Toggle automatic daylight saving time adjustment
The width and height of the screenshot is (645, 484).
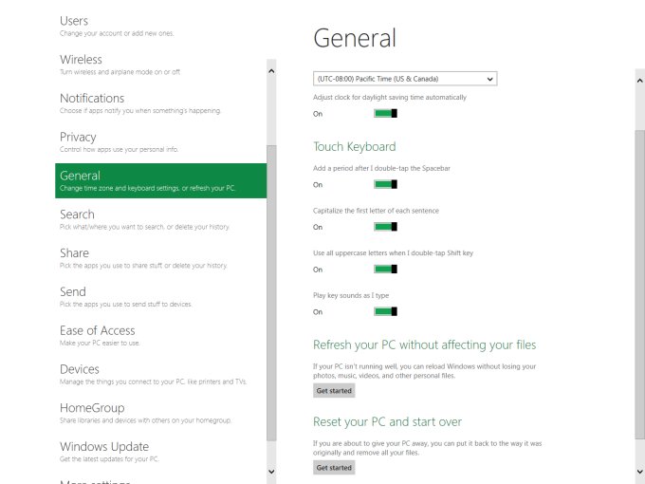pyautogui.click(x=385, y=113)
